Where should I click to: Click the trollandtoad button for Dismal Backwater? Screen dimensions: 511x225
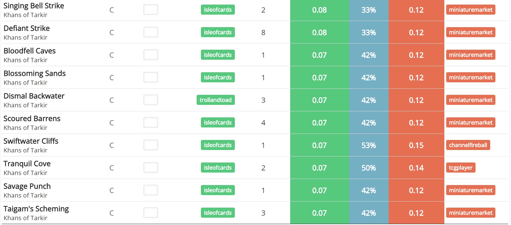pos(216,100)
